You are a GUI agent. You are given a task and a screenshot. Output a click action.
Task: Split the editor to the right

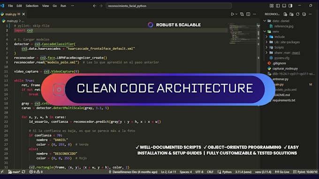tap(248, 14)
